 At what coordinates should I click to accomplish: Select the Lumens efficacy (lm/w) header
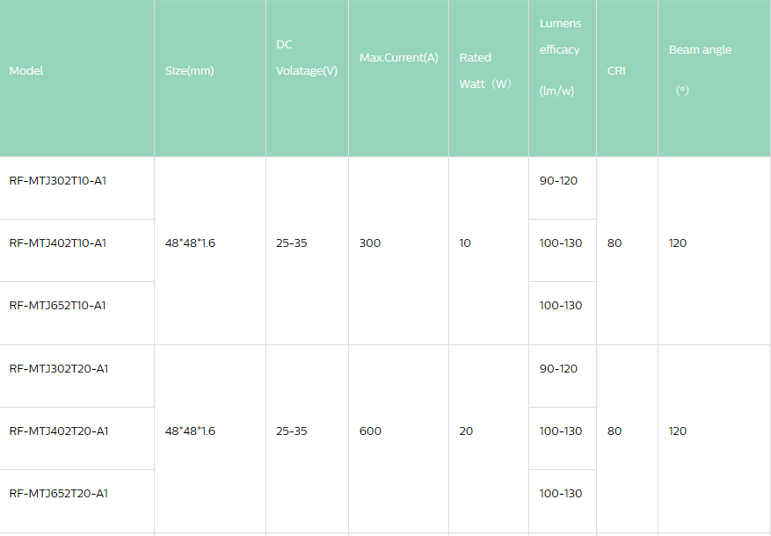(560, 58)
